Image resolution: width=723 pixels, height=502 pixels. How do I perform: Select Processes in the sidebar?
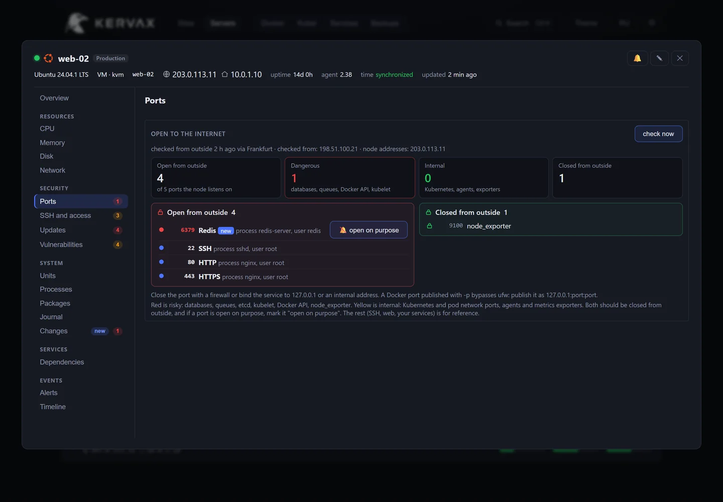(81, 289)
